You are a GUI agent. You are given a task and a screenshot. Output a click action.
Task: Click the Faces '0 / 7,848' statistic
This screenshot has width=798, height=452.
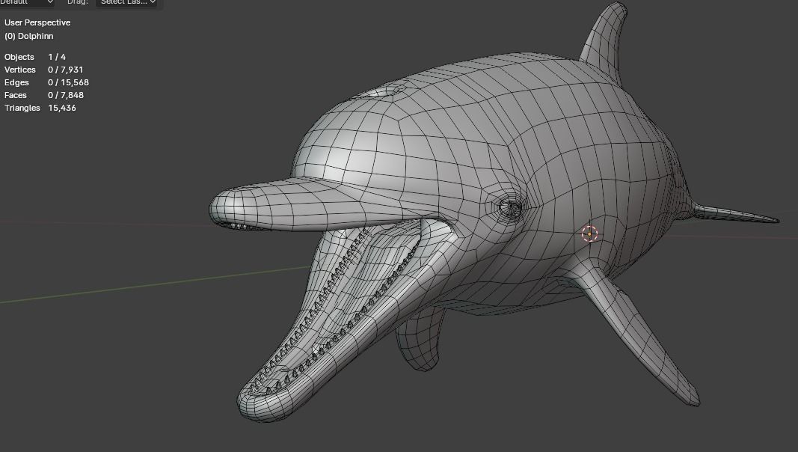66,95
